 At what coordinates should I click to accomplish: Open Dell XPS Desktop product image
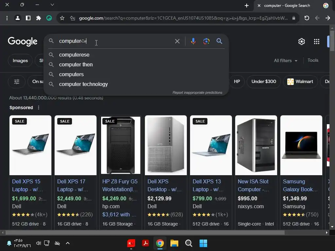[166, 145]
